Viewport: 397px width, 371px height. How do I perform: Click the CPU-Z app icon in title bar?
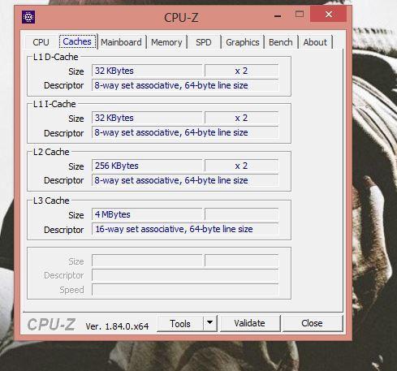click(x=28, y=17)
